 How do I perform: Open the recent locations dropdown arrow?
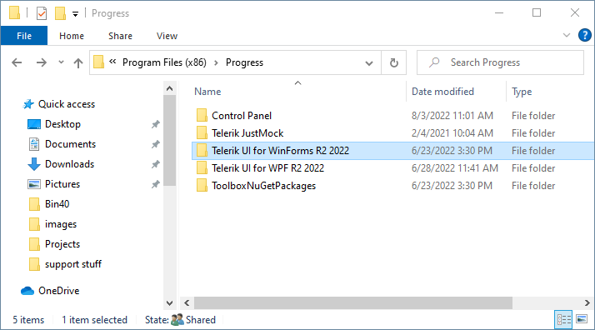coord(61,62)
